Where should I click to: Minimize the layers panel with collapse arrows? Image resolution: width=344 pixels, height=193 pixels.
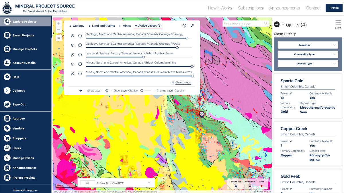click(x=192, y=26)
